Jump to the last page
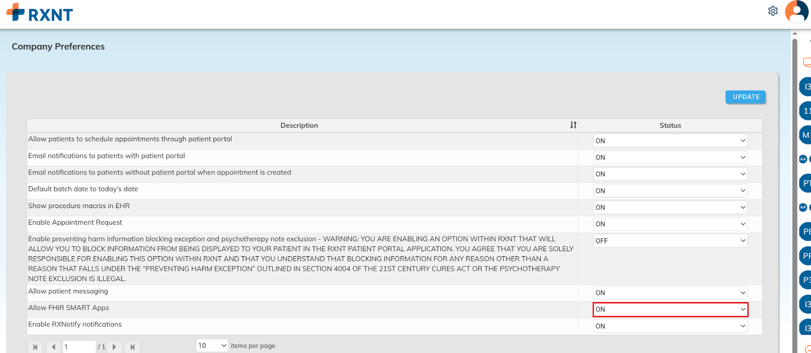Screen dimensions: 811x353 pyautogui.click(x=132, y=347)
